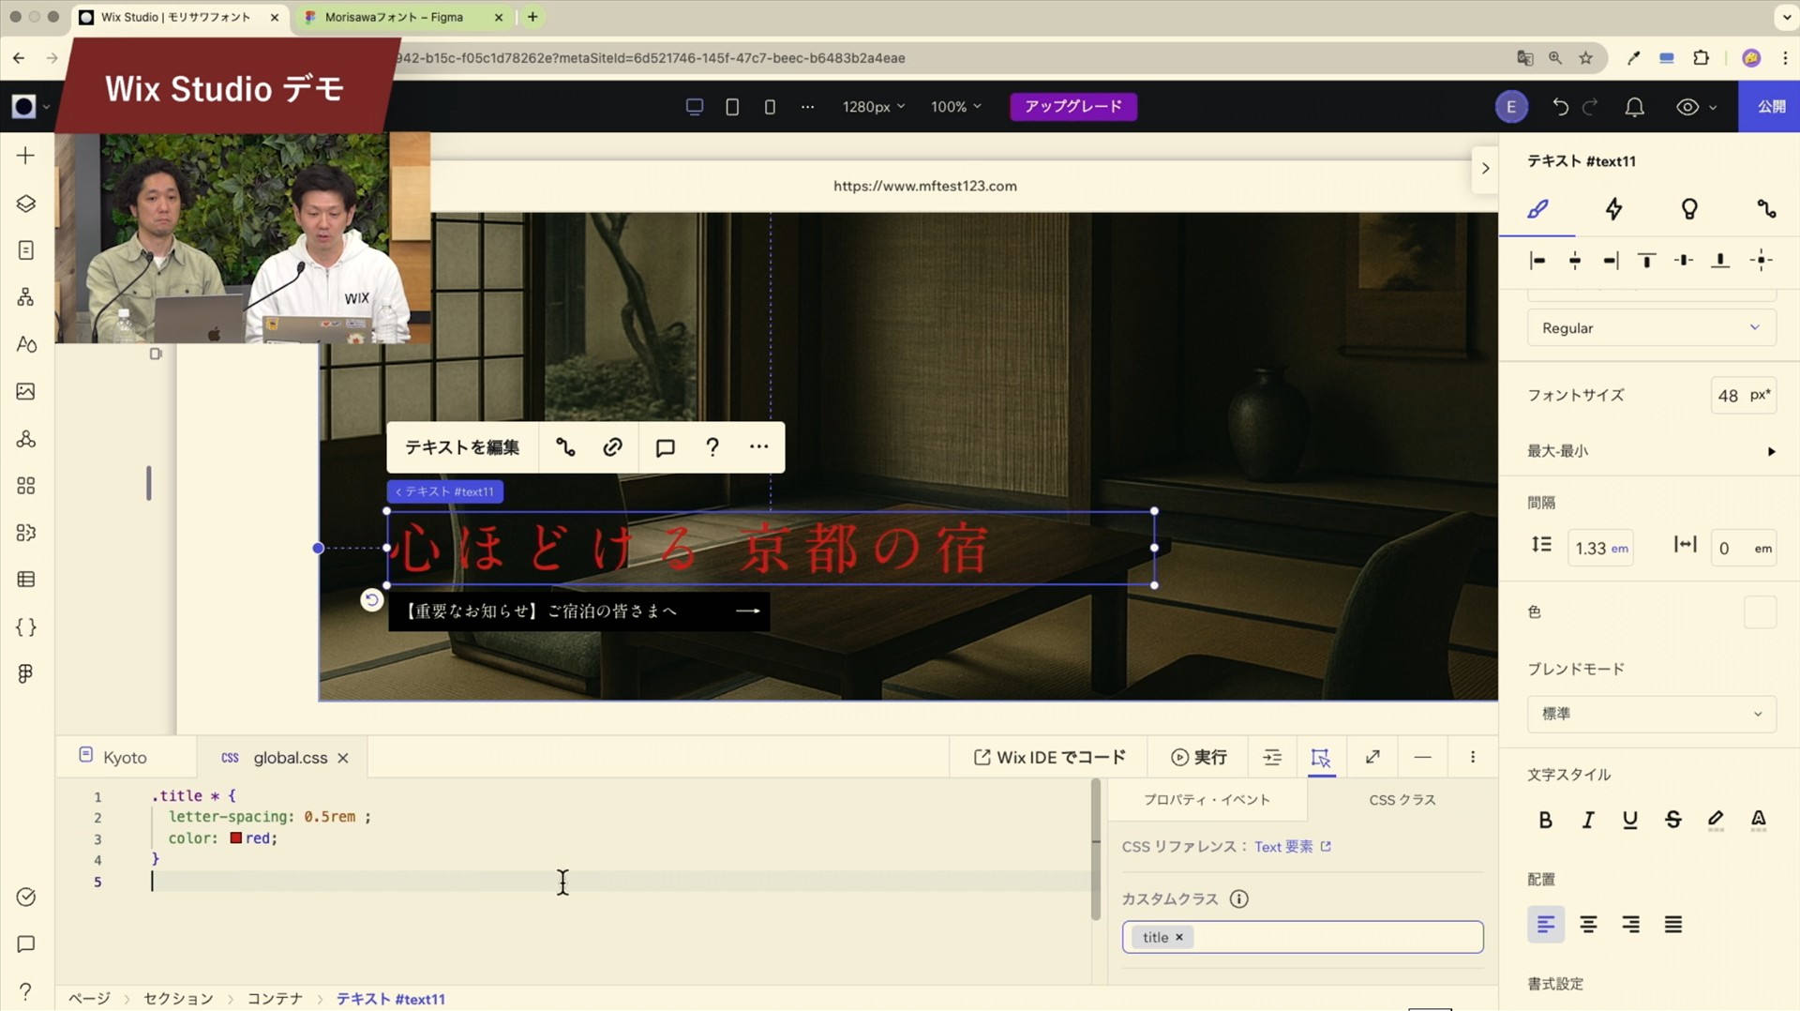Open the preview eye dropdown

[x=1696, y=107]
